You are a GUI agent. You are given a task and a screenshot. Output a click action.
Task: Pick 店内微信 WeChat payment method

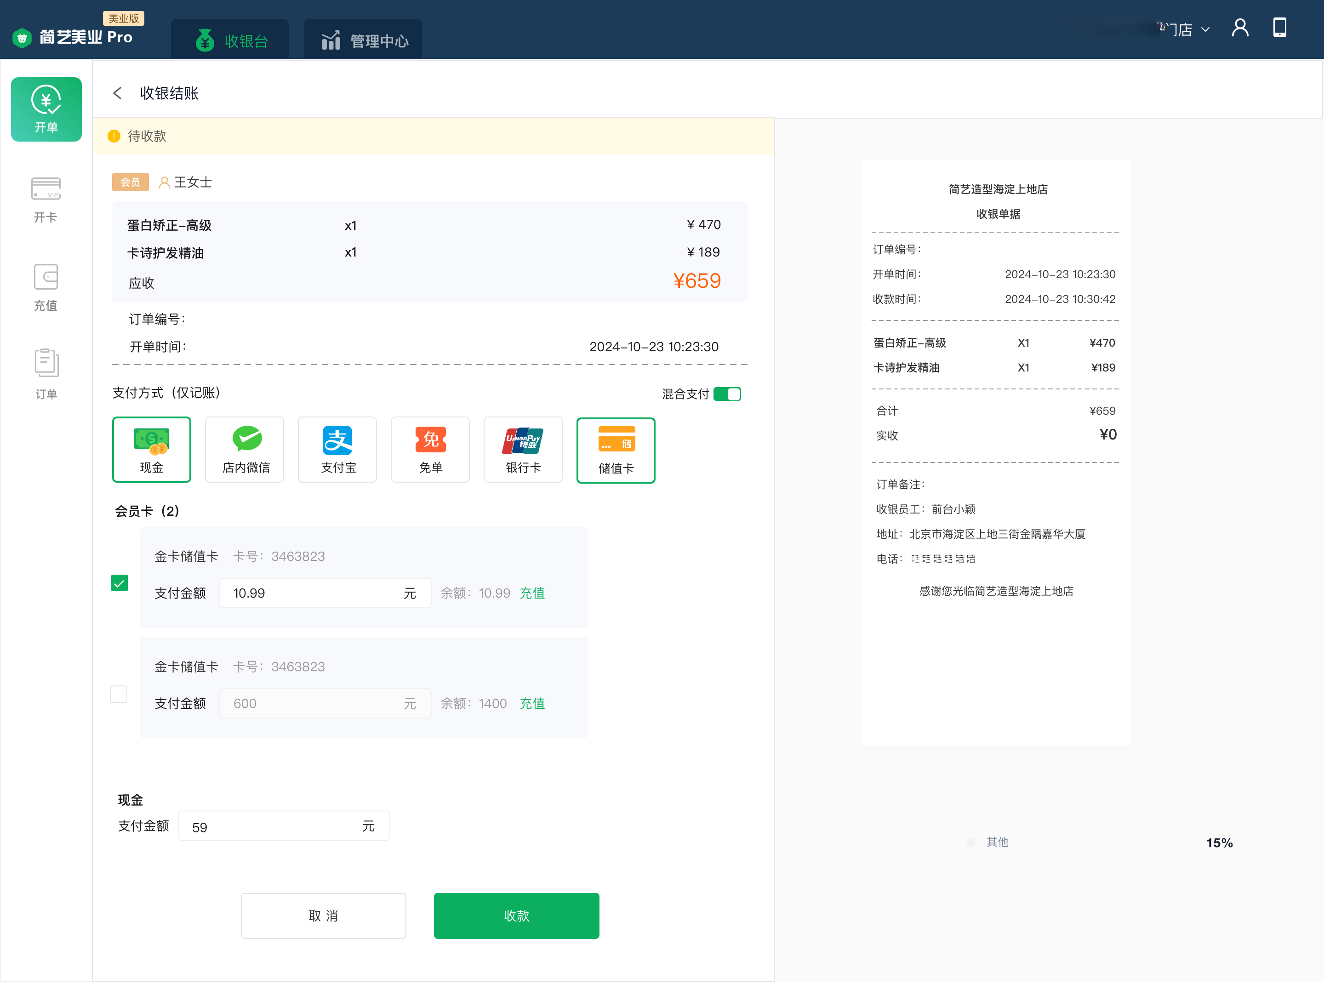click(244, 449)
